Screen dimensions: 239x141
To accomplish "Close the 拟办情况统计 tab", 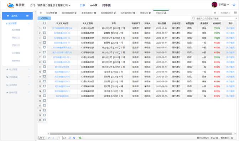I will (x=134, y=13).
